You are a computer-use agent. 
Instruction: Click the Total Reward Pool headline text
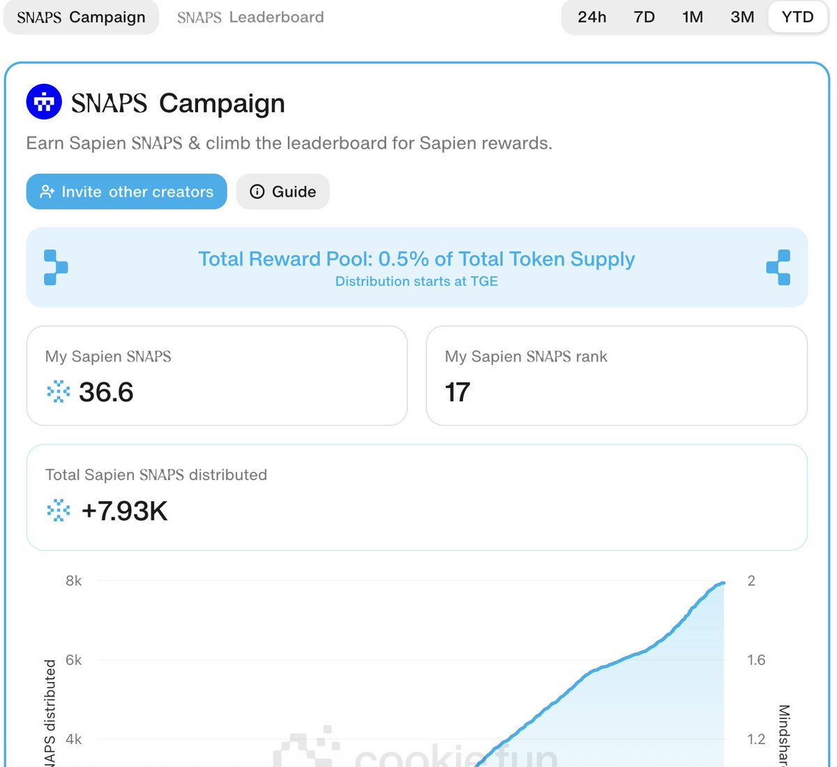pos(416,259)
